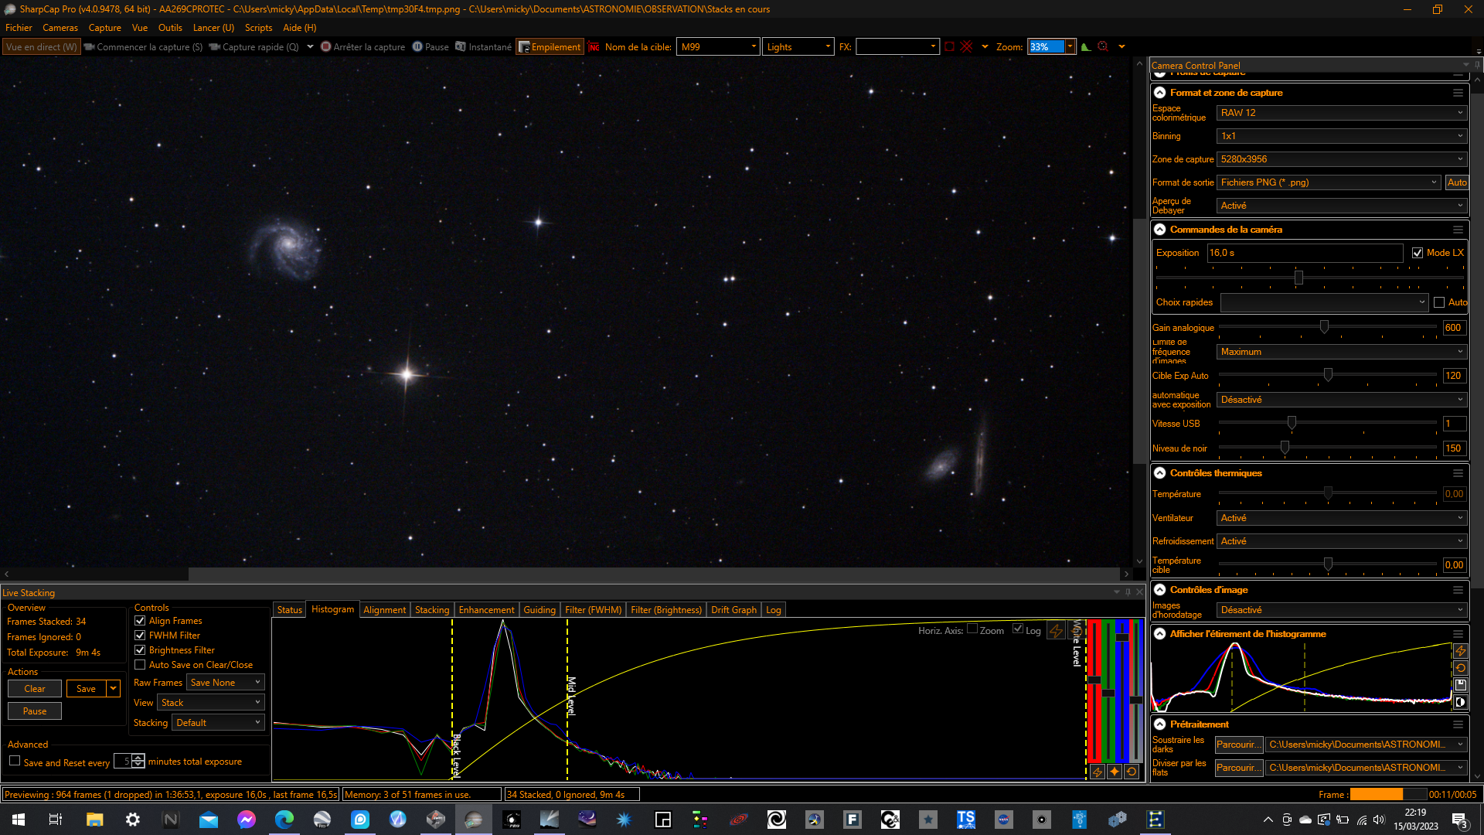The height and width of the screenshot is (835, 1484).
Task: Open the View Stack dropdown
Action: point(211,703)
